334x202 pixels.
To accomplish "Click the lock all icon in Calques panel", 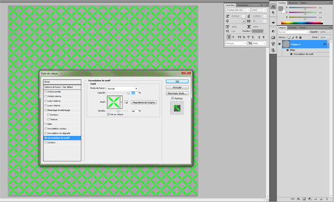I will tap(301, 37).
